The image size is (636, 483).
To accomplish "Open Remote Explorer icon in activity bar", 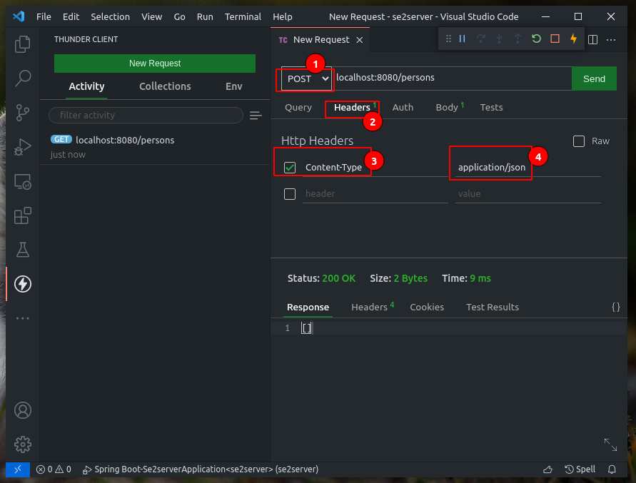I will (x=22, y=182).
